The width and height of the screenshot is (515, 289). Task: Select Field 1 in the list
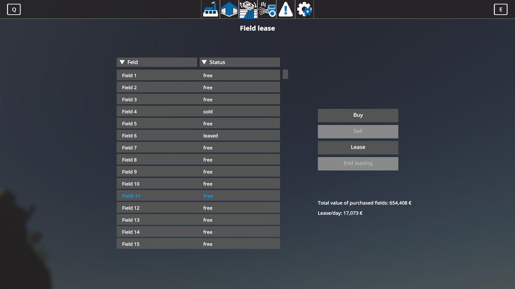click(198, 75)
